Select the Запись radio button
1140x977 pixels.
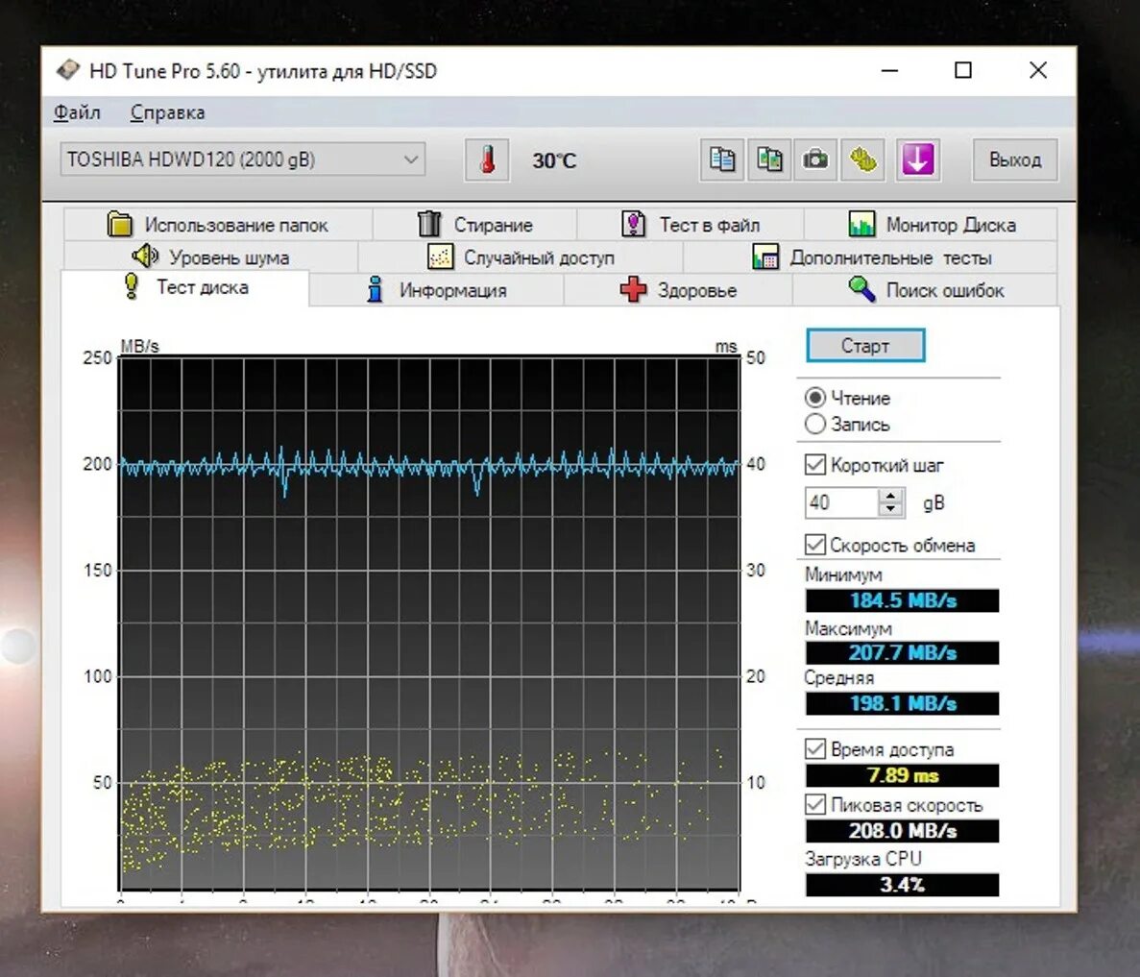point(815,424)
